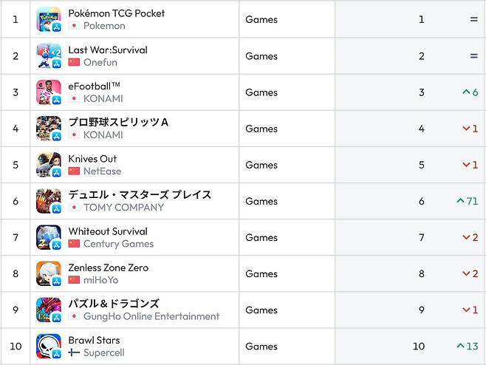Open the プロ野球スピリッツA title link
The height and width of the screenshot is (365, 486).
(118, 122)
